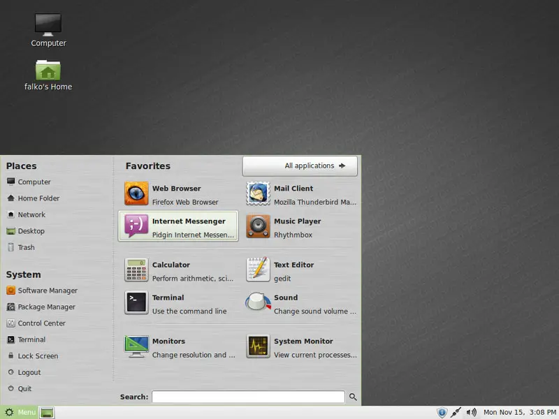The height and width of the screenshot is (419, 559).
Task: Focus the Search input field
Action: (249, 397)
